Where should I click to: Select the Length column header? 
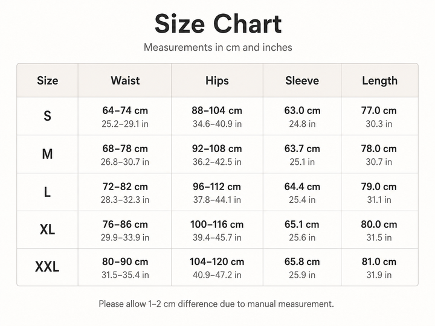point(379,81)
